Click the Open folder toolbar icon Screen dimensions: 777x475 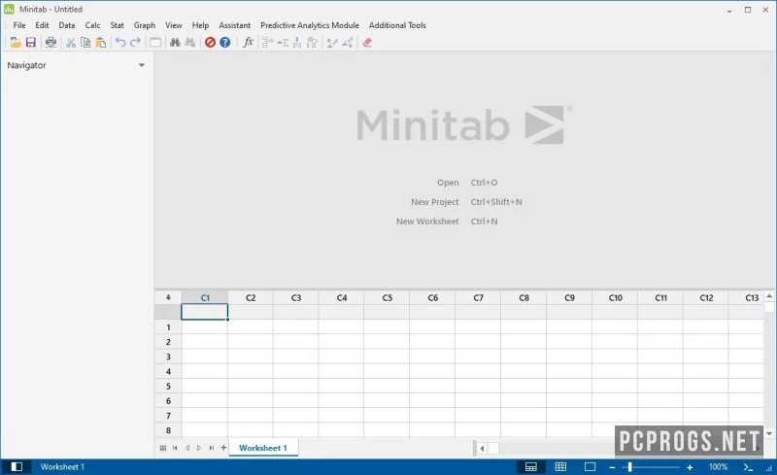tap(16, 43)
